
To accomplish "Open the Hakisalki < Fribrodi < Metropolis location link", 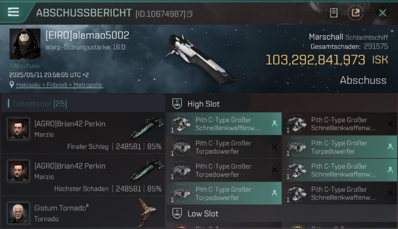I will click(59, 85).
